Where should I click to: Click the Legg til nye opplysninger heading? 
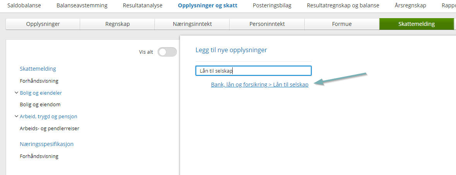click(x=231, y=50)
